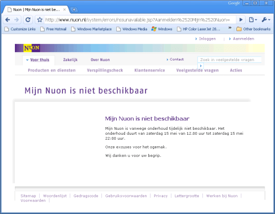Open the Customize Links bookmark
This screenshot has height=214, width=275.
tap(20, 29)
